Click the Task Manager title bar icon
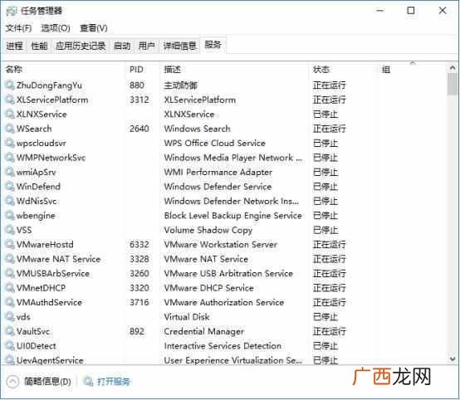The width and height of the screenshot is (460, 400). (x=12, y=11)
